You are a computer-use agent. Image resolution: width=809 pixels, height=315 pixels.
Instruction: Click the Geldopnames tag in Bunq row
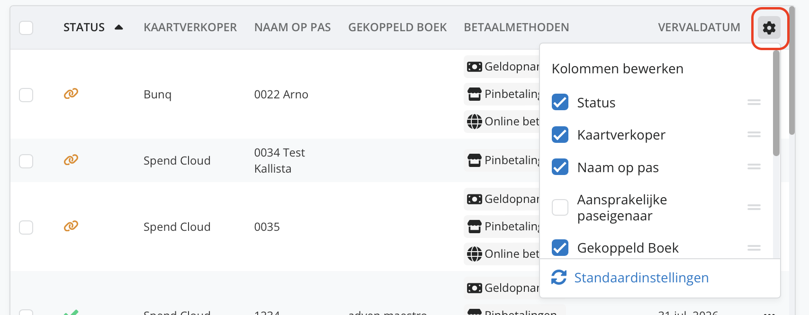[503, 67]
